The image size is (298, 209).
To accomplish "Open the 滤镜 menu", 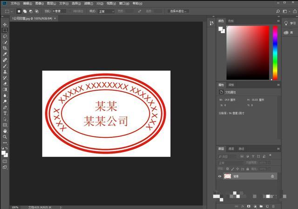I will pyautogui.click(x=88, y=3).
